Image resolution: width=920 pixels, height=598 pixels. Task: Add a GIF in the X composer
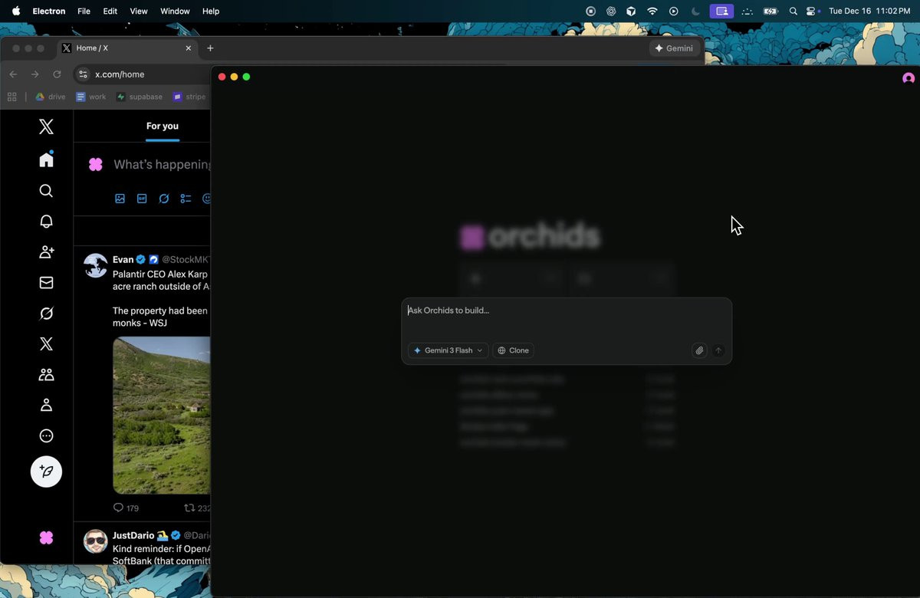click(x=142, y=199)
